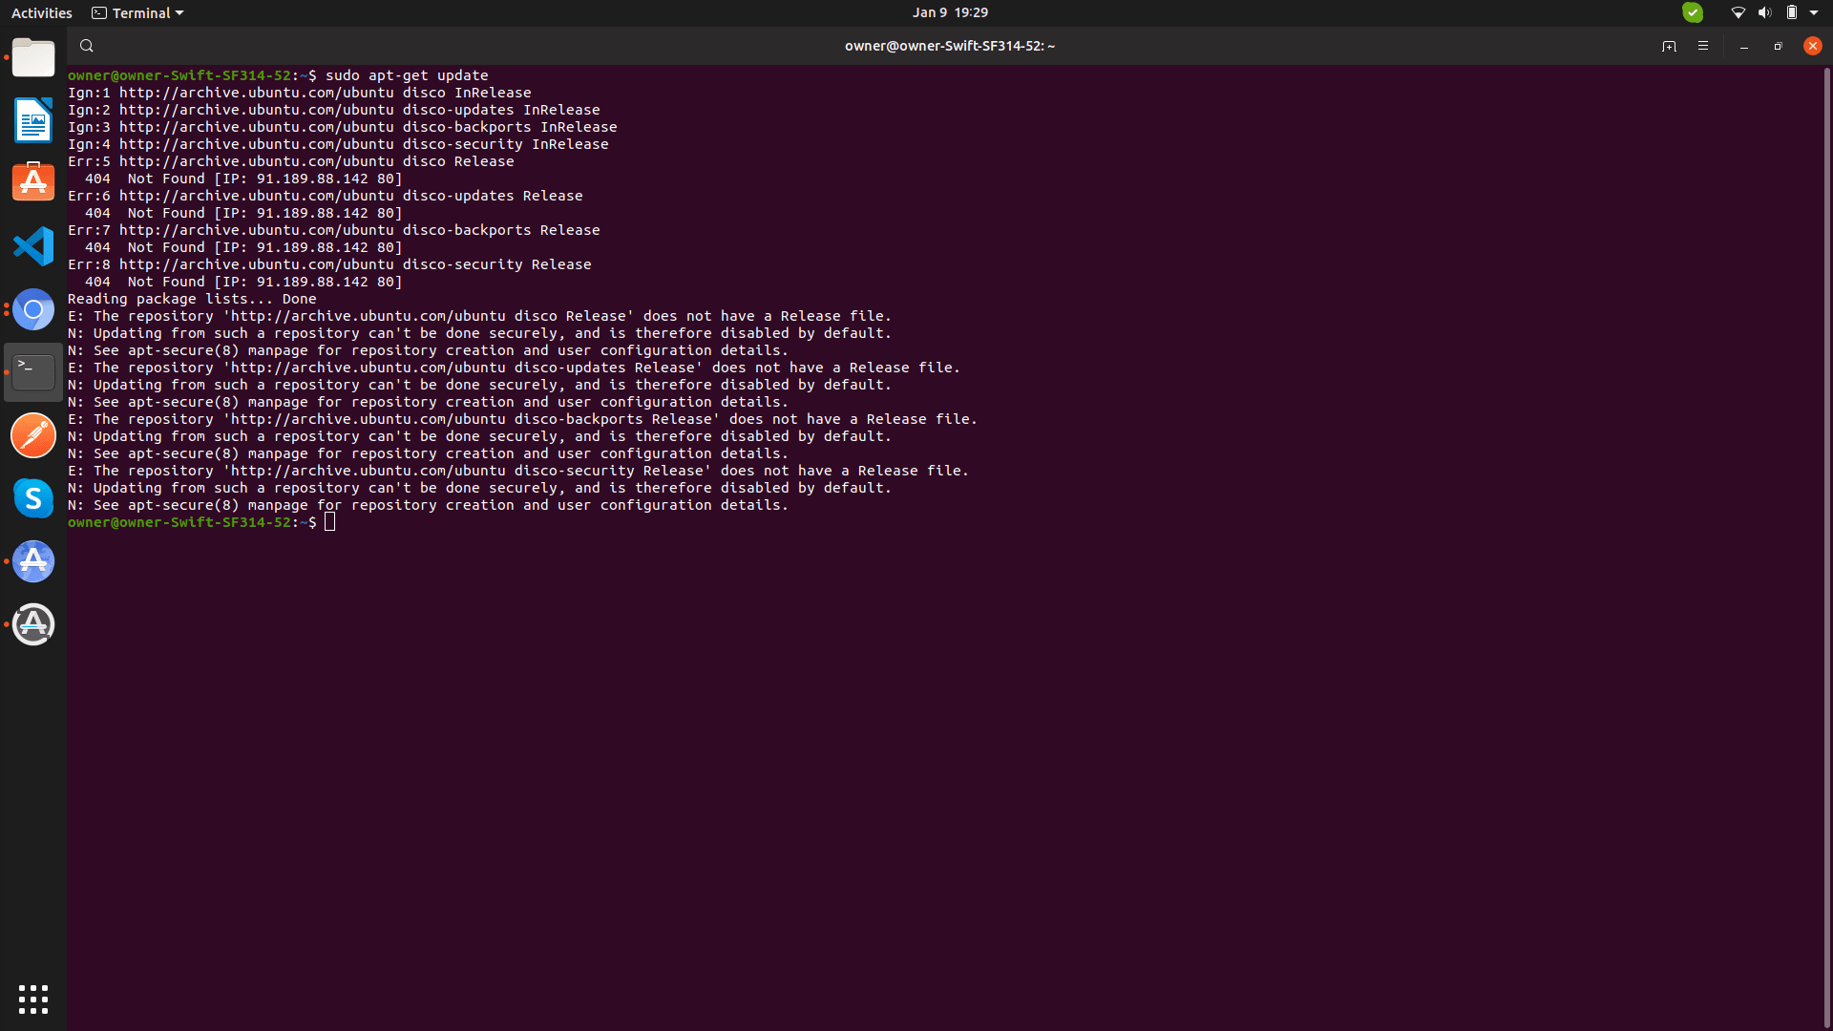This screenshot has height=1031, width=1833.
Task: Click the volume icon in the top bar
Action: [1762, 12]
